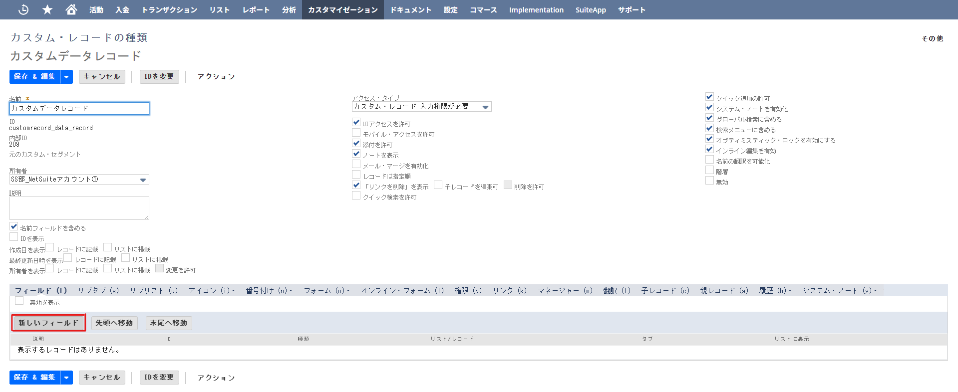
Task: Toggle IDを表示 checkbox
Action: click(14, 237)
